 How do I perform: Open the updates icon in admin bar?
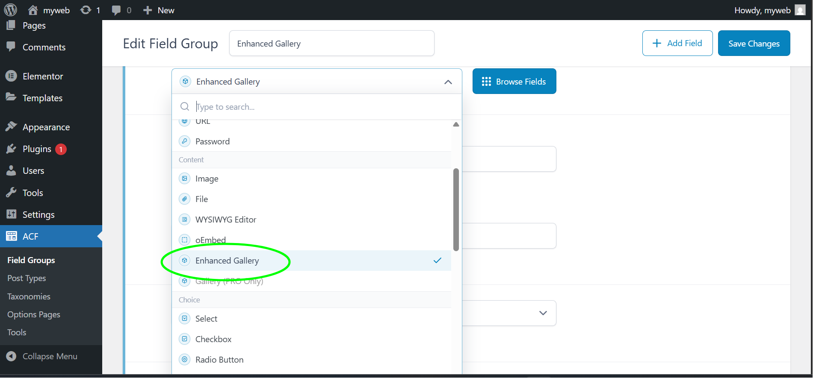click(x=86, y=10)
